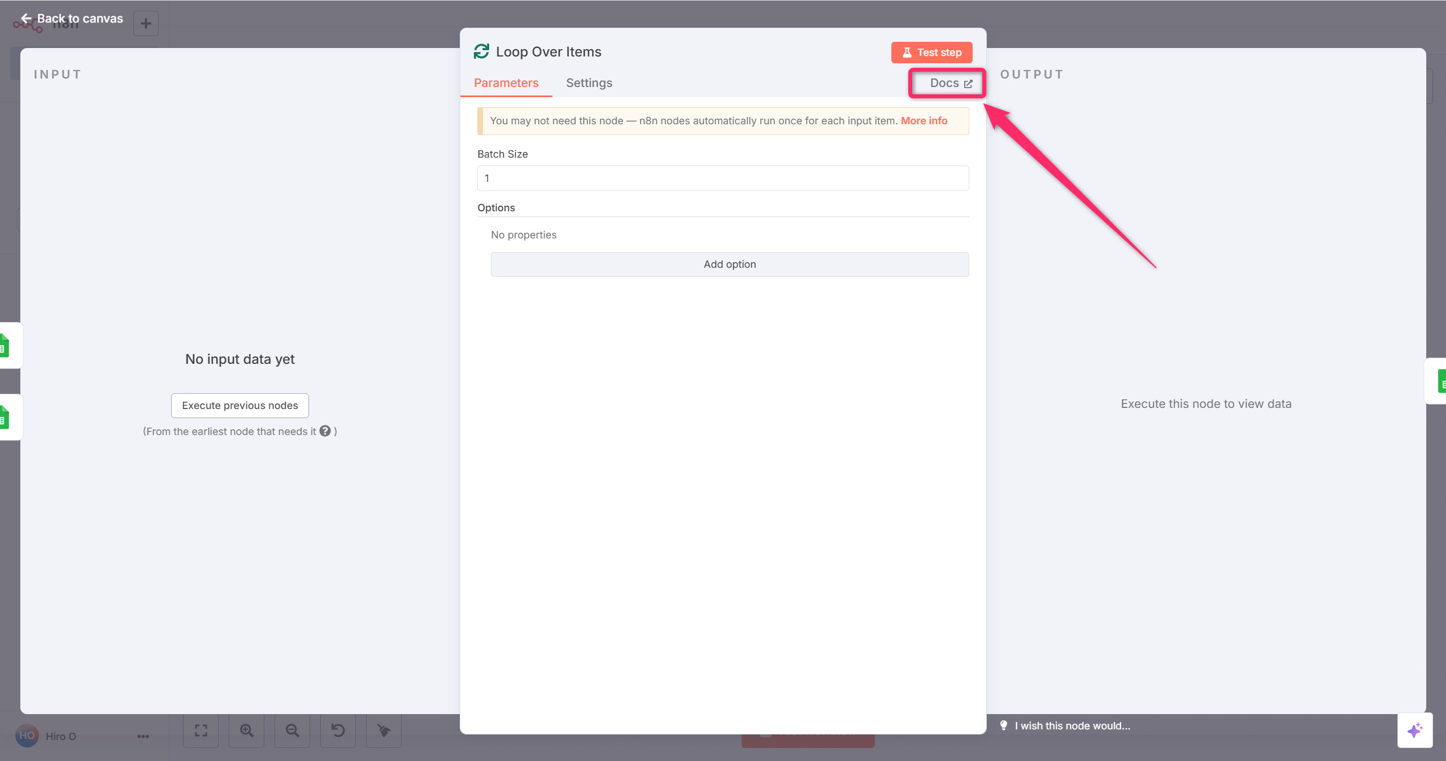The height and width of the screenshot is (761, 1446).
Task: Click the lightbulb feedback icon
Action: (x=1004, y=726)
